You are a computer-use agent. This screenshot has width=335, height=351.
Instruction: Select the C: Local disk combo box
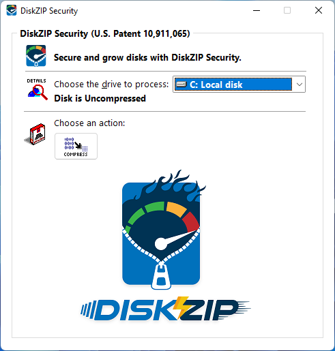coord(239,85)
